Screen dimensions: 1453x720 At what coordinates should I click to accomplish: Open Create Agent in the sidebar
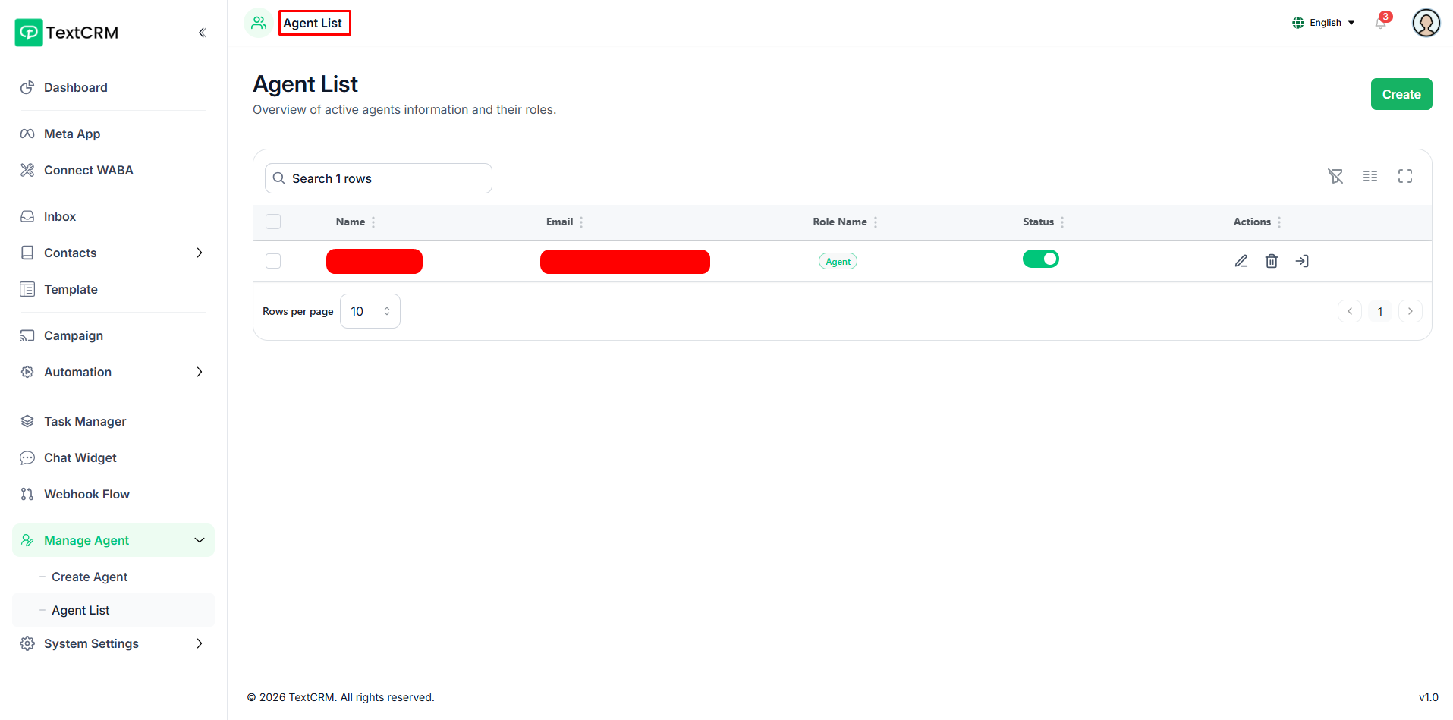click(x=90, y=577)
